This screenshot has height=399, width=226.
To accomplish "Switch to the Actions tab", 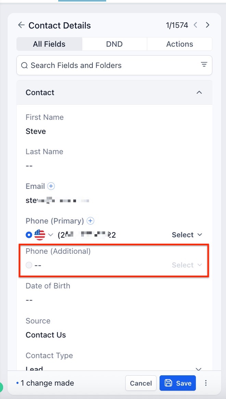I will 179,44.
